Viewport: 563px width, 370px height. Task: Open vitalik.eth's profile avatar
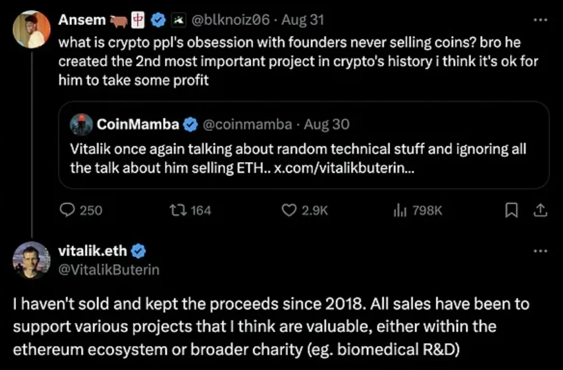(31, 260)
